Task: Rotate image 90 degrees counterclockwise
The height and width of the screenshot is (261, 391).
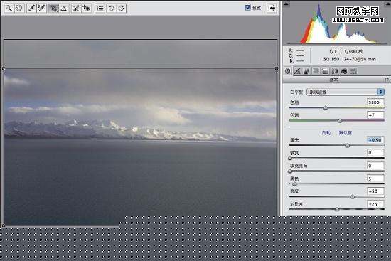Action: point(112,9)
